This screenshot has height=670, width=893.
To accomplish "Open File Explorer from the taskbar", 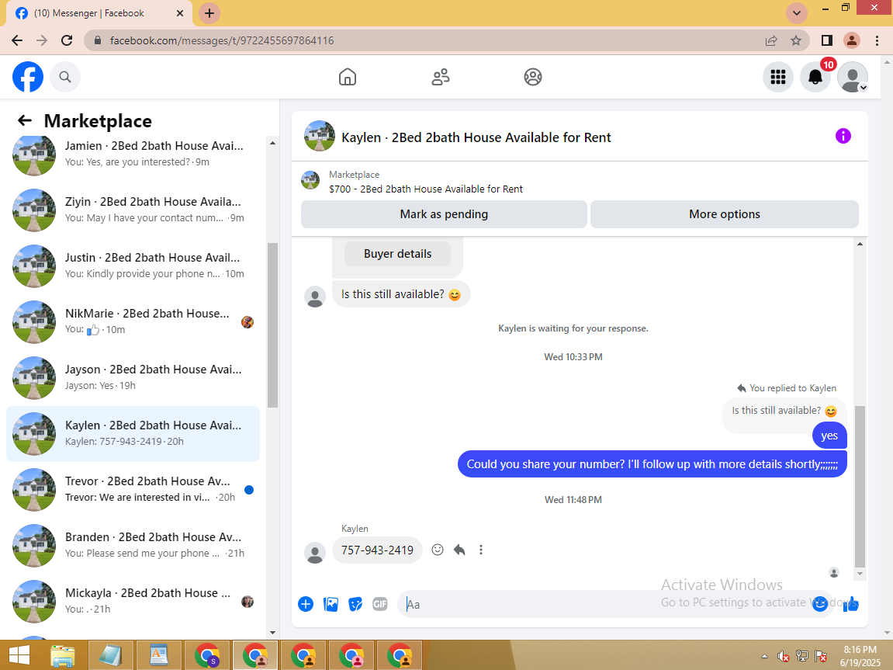I will (x=63, y=655).
